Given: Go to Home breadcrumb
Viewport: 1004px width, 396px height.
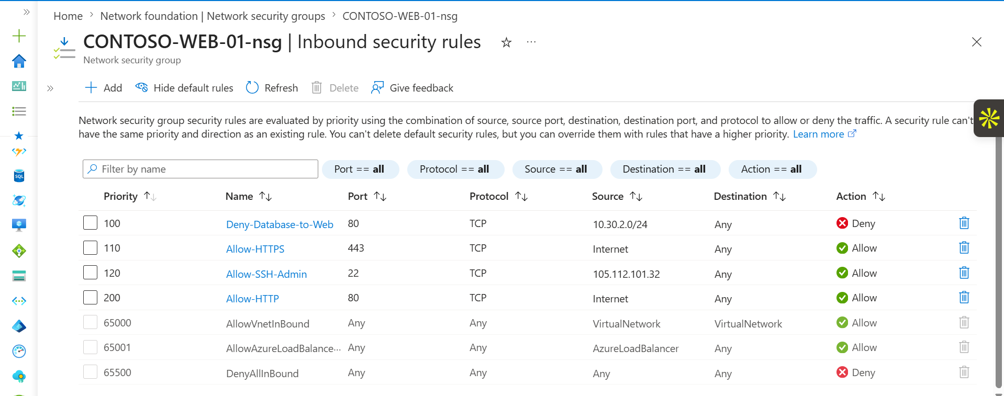Looking at the screenshot, I should (68, 16).
